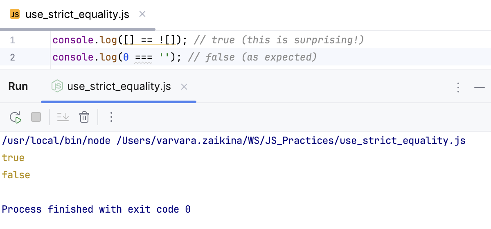Click the Node.js icon on the Run tab
Screen dimensions: 491x229
point(57,86)
